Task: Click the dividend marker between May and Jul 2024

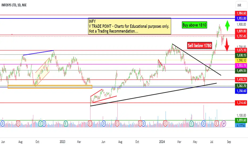Action: tap(204, 123)
